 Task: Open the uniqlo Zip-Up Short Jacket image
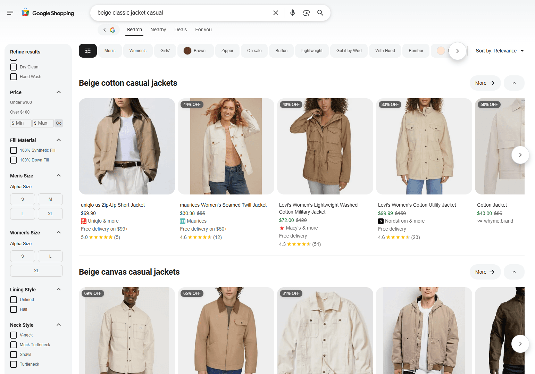coord(127,146)
